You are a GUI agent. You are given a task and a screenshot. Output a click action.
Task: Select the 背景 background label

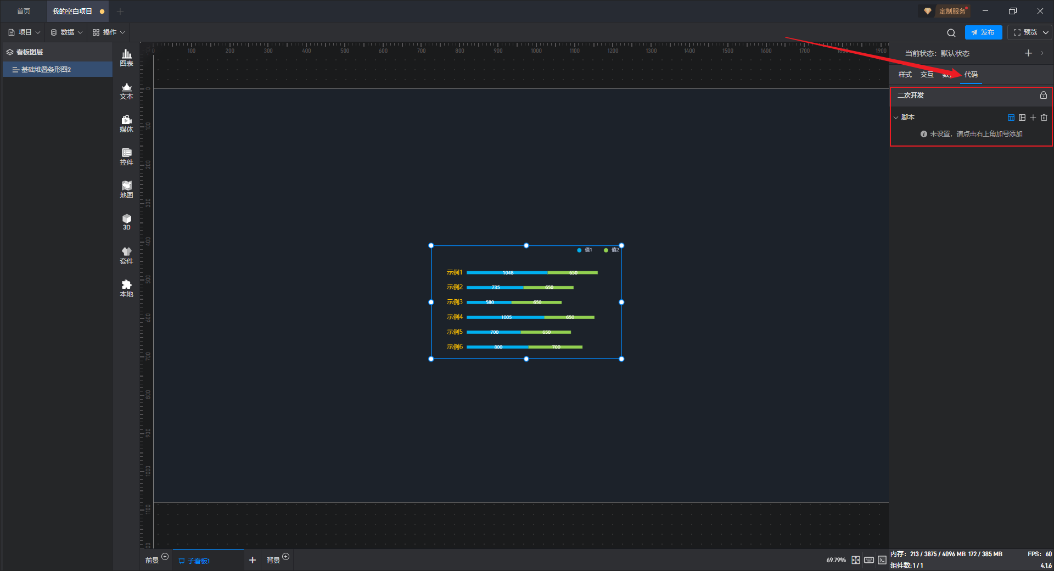pos(273,561)
